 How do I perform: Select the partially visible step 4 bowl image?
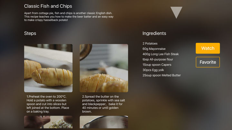[104, 122]
